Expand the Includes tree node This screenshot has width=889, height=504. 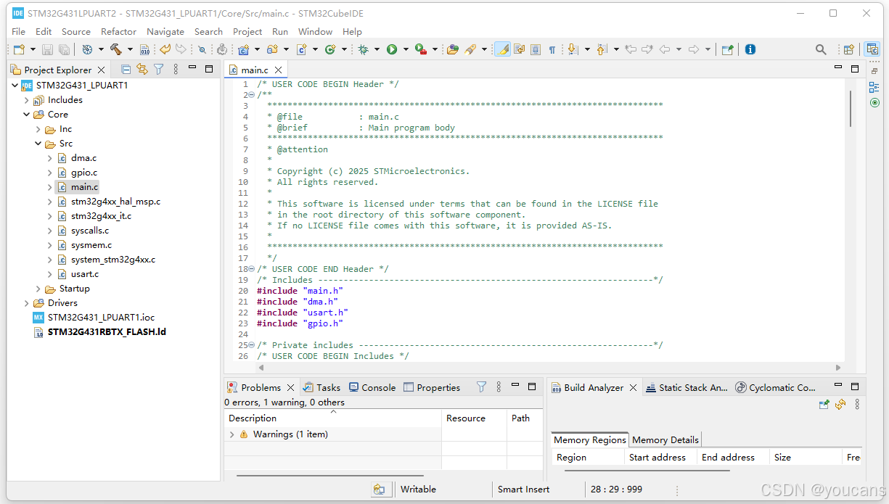pyautogui.click(x=27, y=100)
